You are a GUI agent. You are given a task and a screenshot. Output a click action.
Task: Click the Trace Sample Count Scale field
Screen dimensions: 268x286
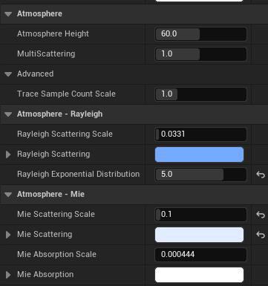pyautogui.click(x=200, y=94)
